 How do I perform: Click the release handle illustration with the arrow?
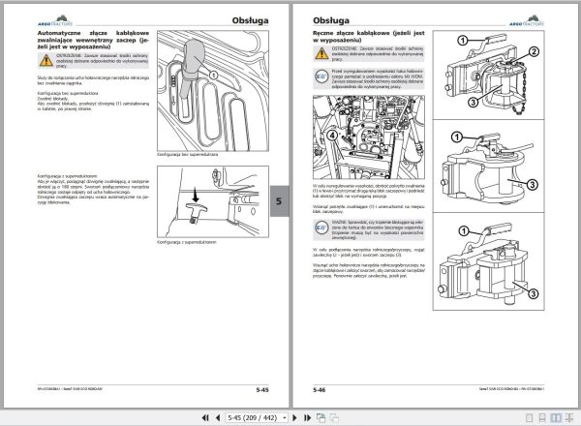213,201
